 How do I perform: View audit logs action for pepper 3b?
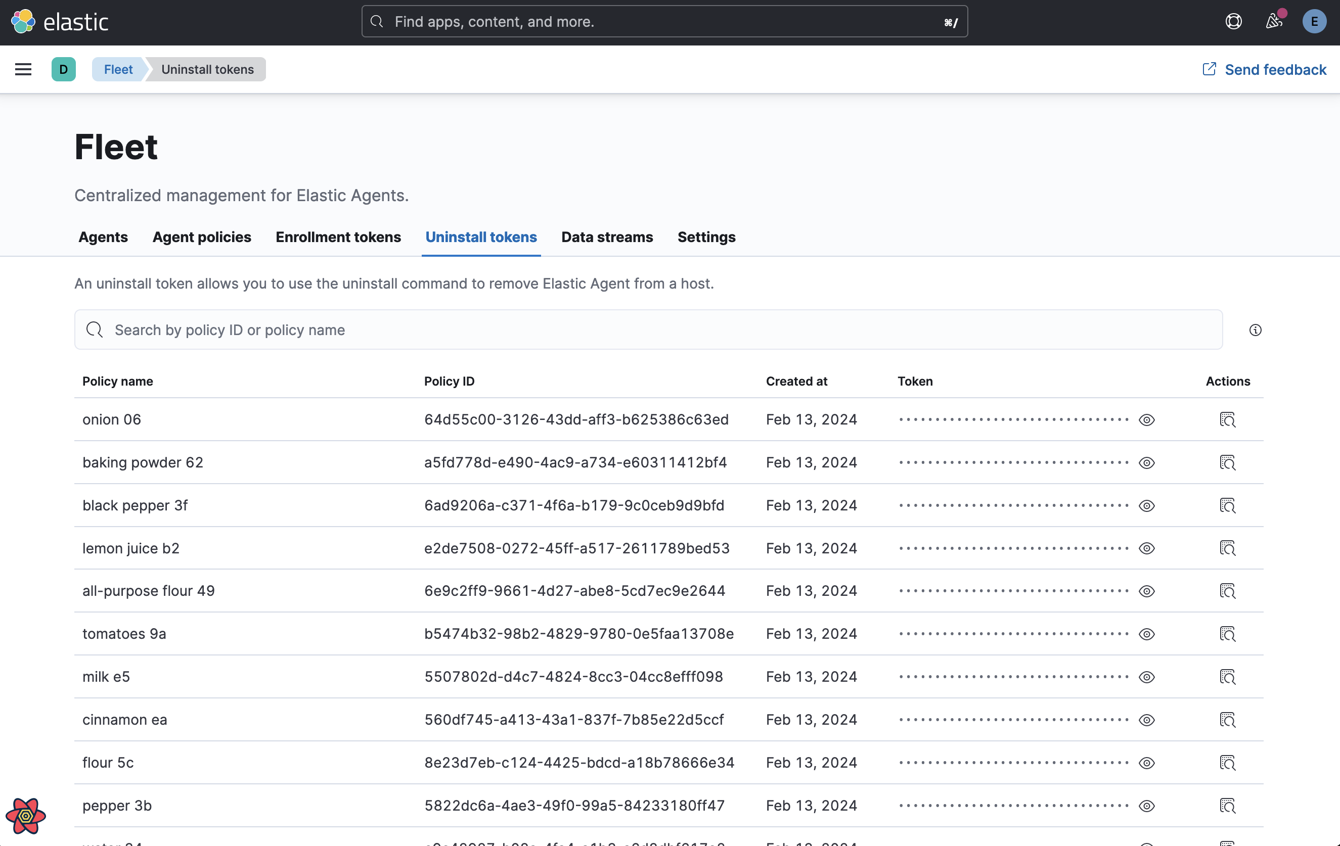[x=1228, y=806]
